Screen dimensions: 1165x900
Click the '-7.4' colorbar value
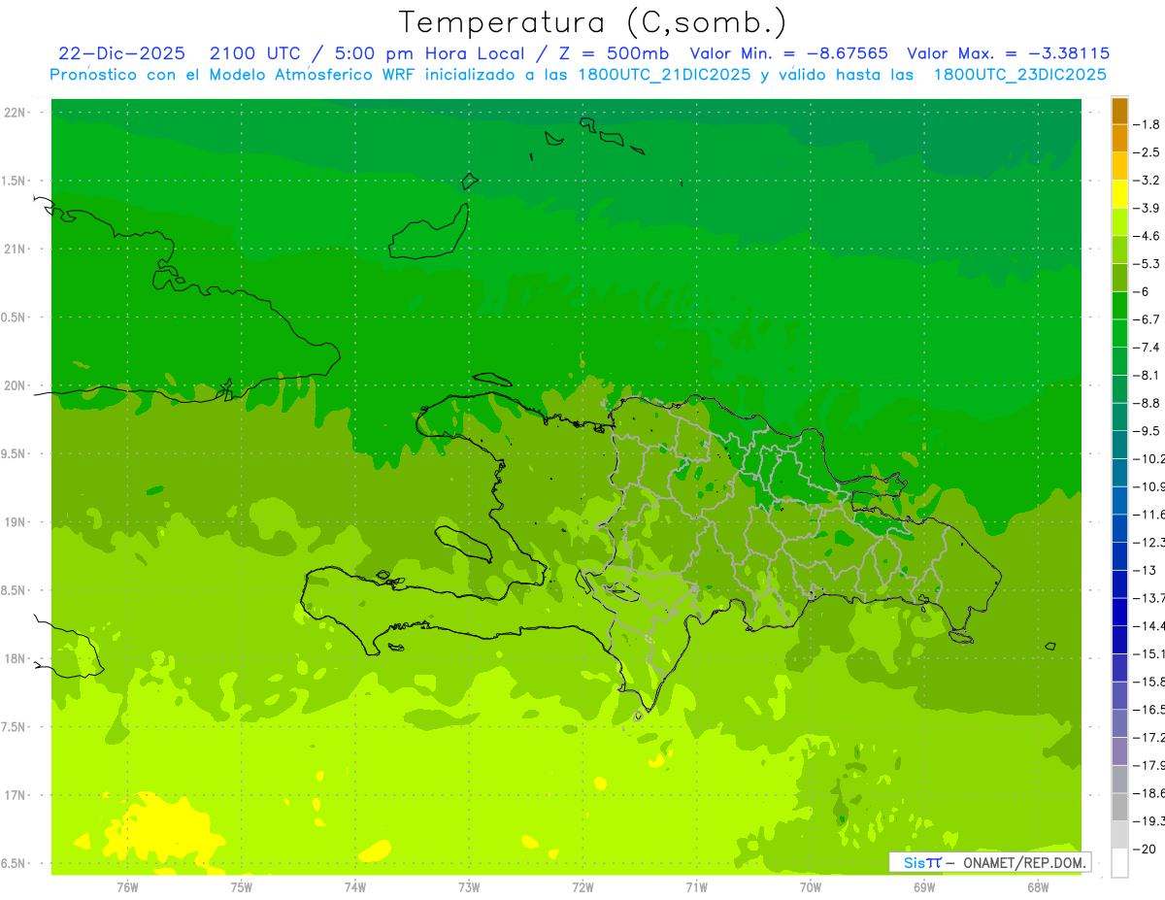click(1146, 348)
